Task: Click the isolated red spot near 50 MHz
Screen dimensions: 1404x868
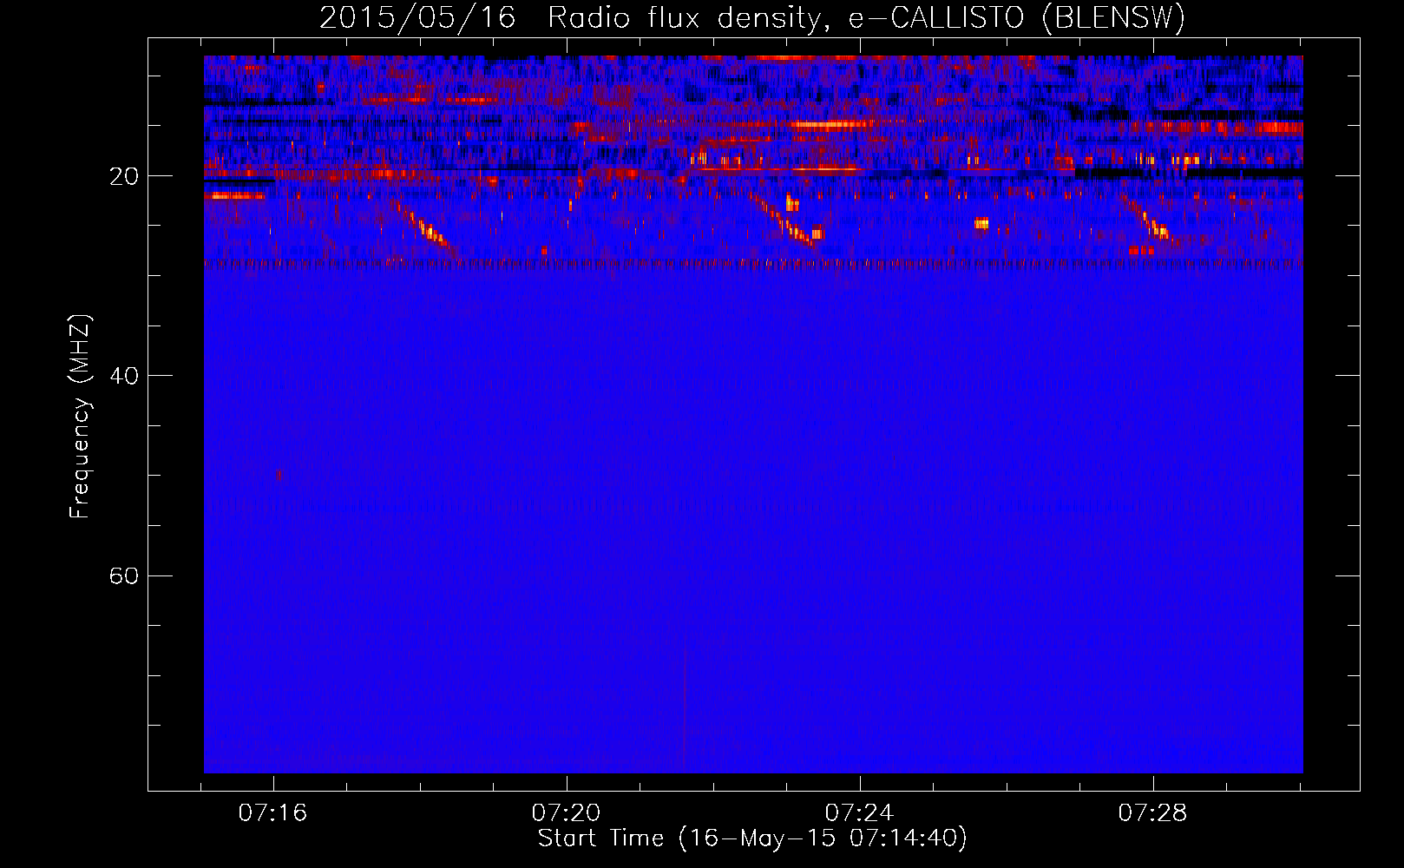Action: click(x=279, y=475)
